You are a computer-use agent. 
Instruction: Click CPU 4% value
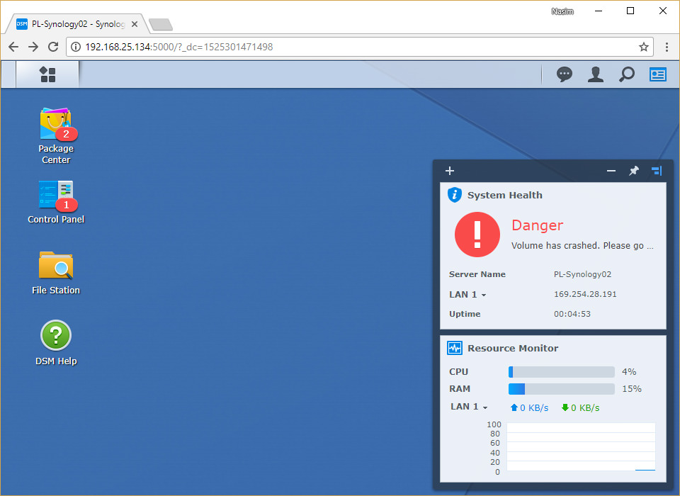pos(629,372)
